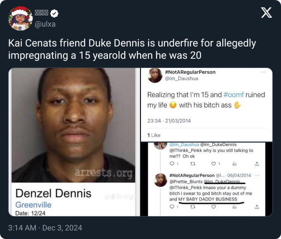Like the 'still talking to me' tweet
281x239 pixels.
[x=214, y=164]
